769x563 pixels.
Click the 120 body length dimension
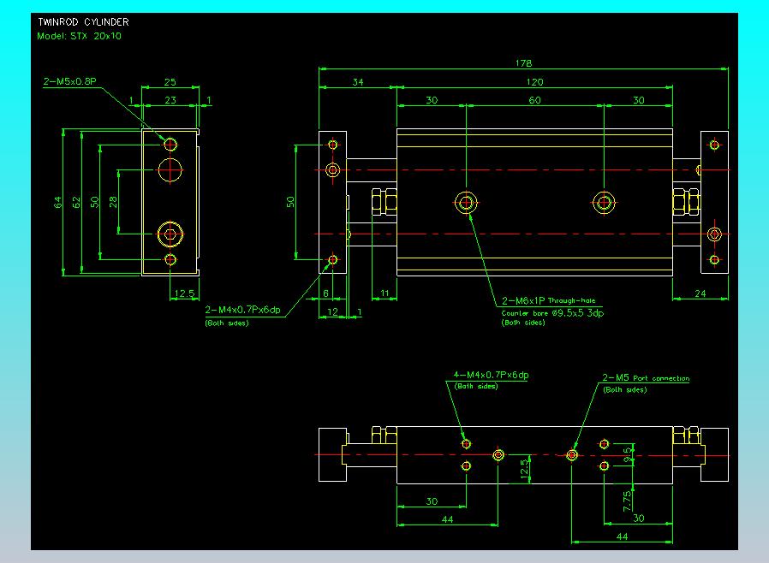coord(534,82)
